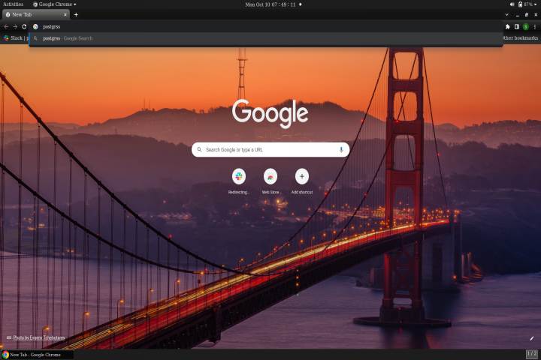Select the New Tab tab
541x360 pixels.
[30, 14]
